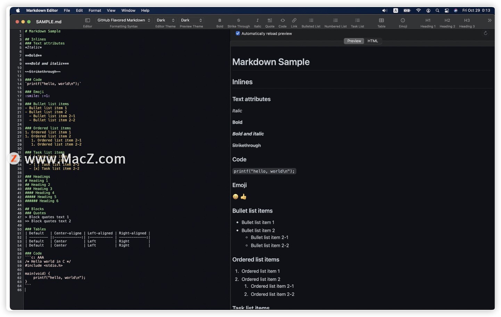Screen dimensions: 501x317
Task: Click the SAMPLE.md window title
Action: [49, 22]
